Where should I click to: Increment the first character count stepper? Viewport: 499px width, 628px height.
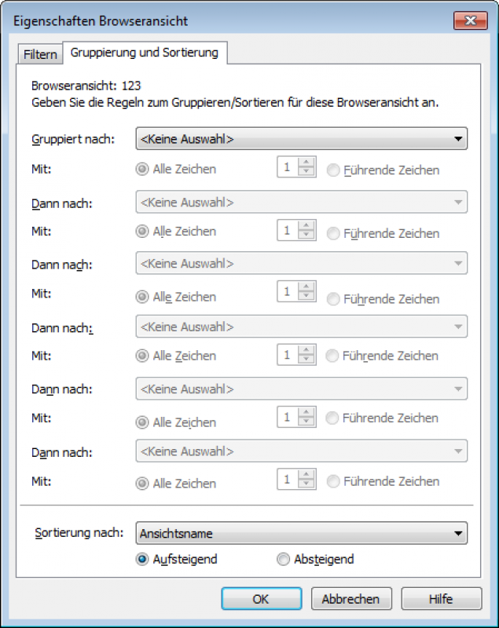coord(306,164)
